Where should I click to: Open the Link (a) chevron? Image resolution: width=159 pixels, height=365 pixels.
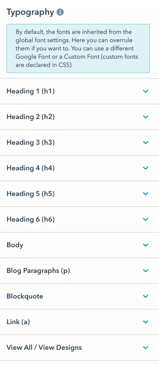pyautogui.click(x=146, y=322)
